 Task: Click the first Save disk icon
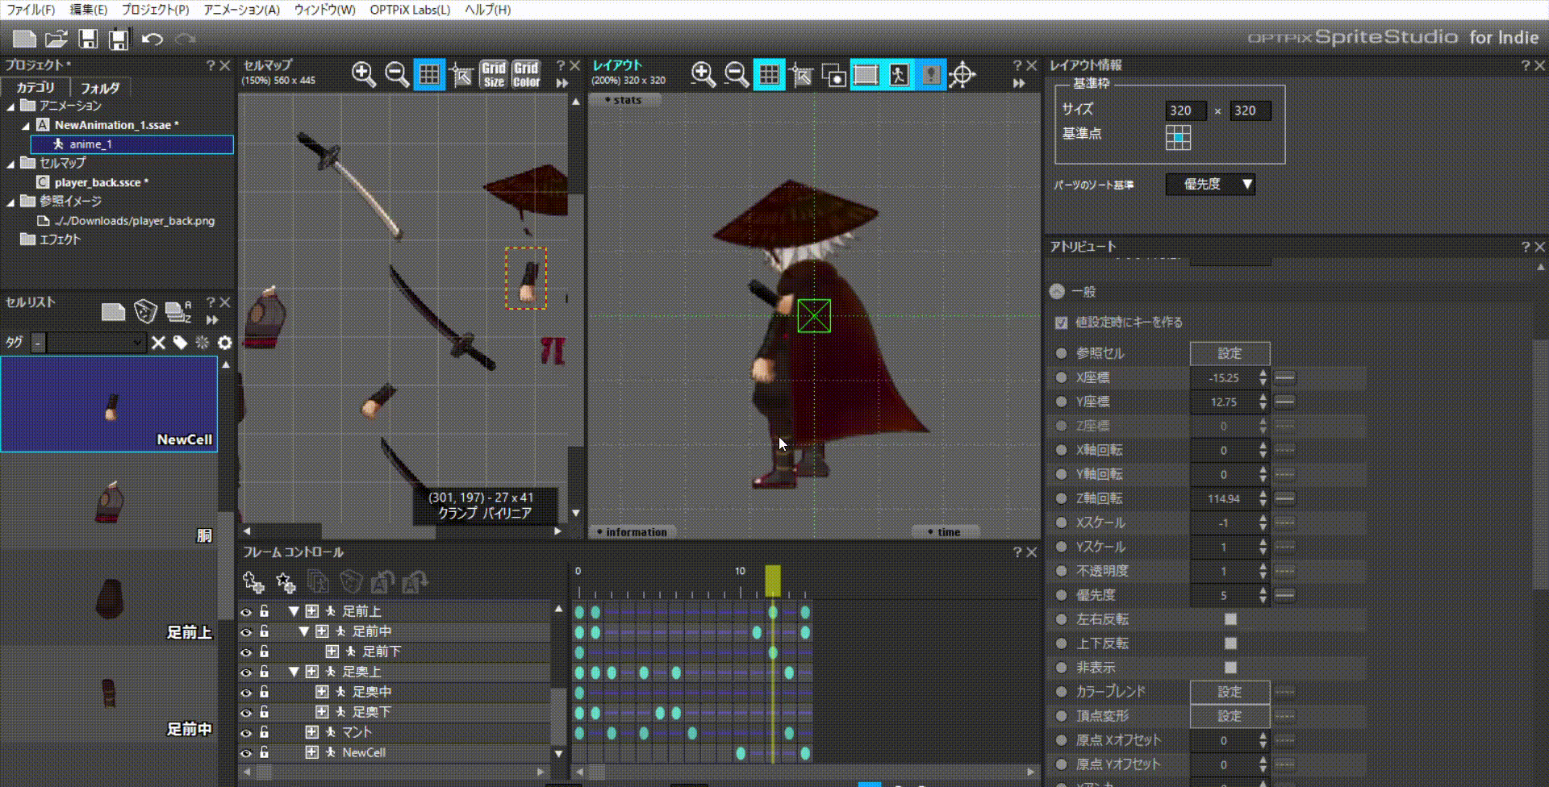[x=88, y=38]
